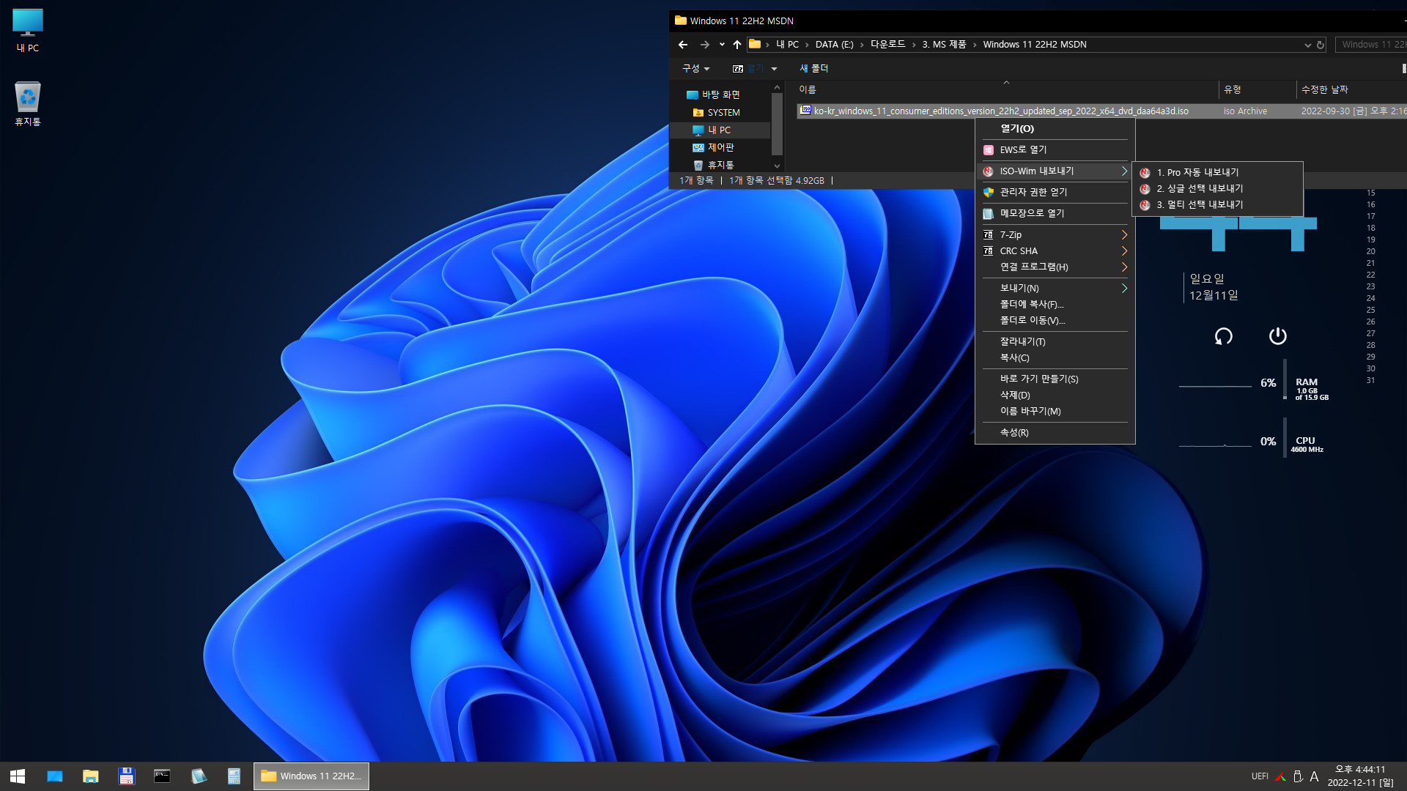Open File Explorer from taskbar
This screenshot has height=791, width=1407.
(91, 776)
